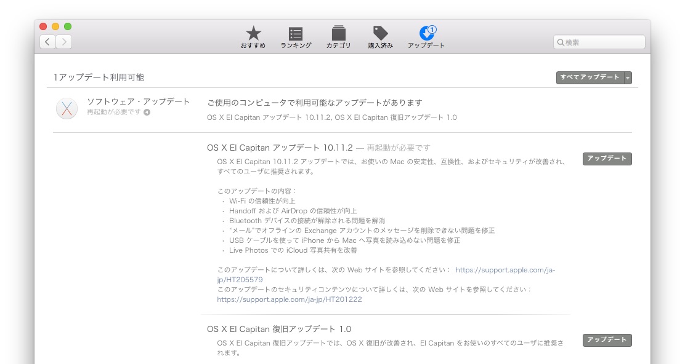
Task: Open the ランキング top charts tab
Action: point(296,37)
